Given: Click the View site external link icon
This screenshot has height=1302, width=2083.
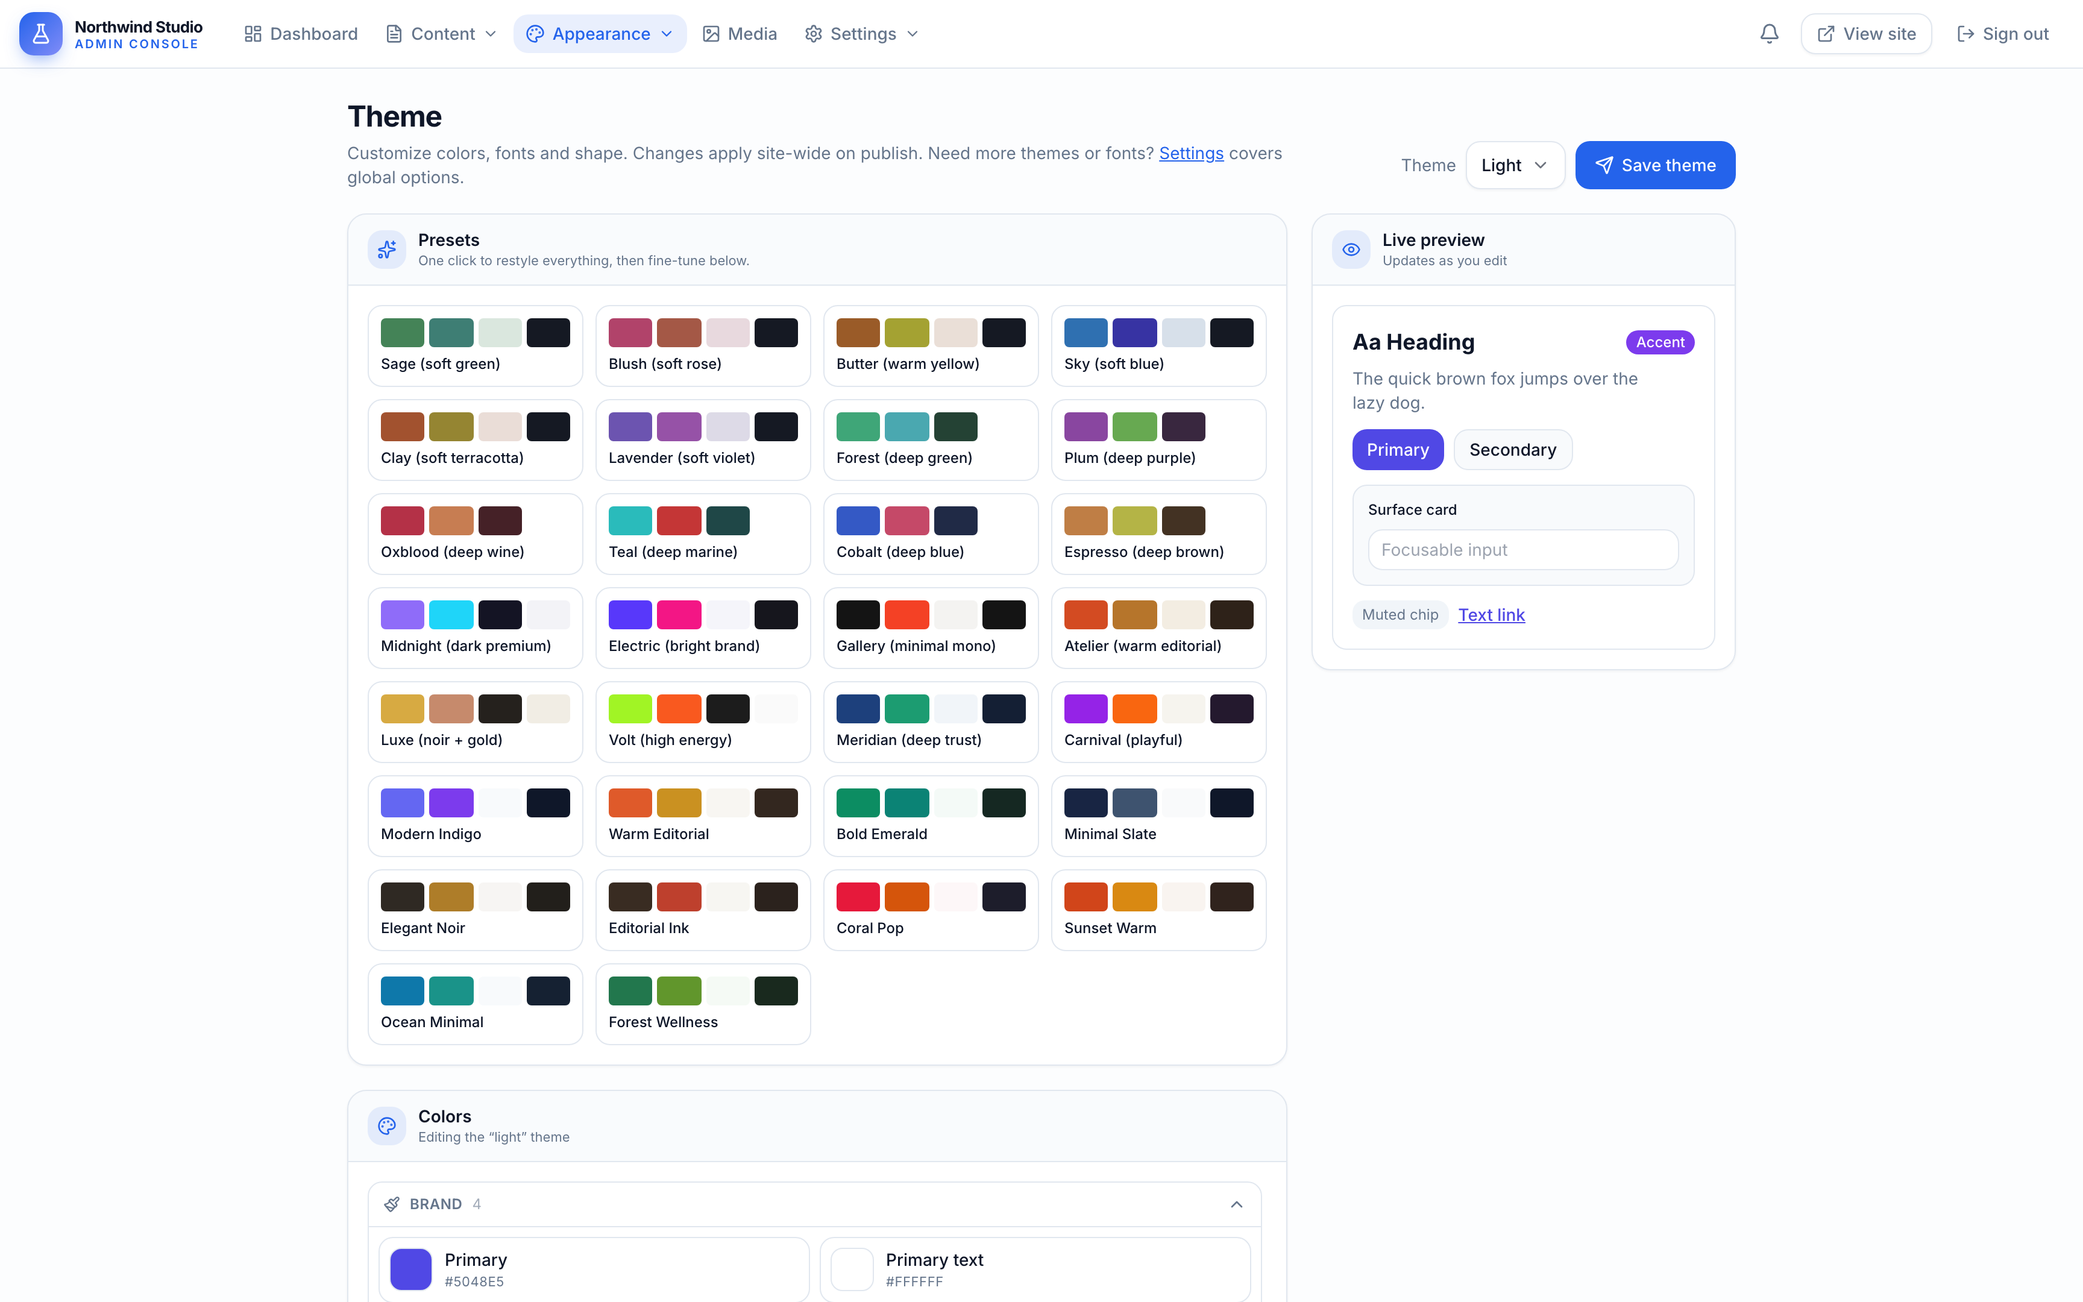Looking at the screenshot, I should [x=1826, y=34].
